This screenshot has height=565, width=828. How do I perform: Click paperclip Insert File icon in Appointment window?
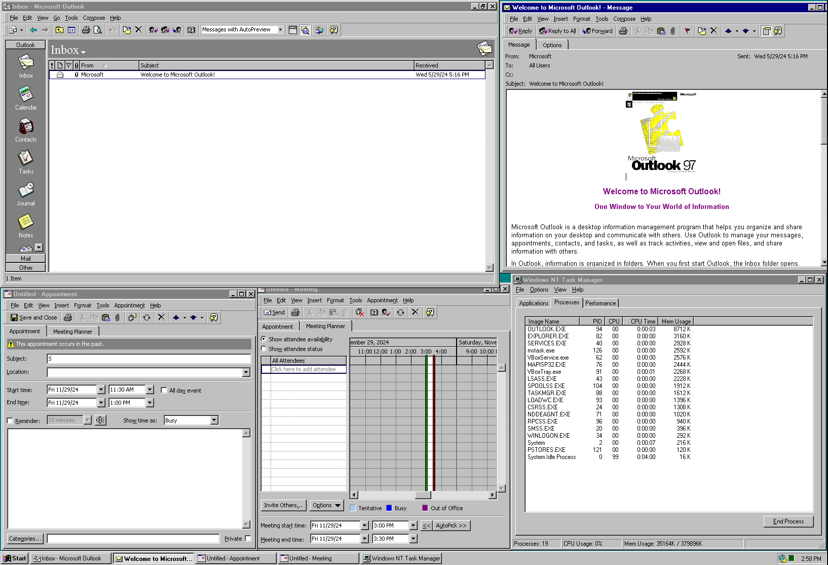pos(118,317)
